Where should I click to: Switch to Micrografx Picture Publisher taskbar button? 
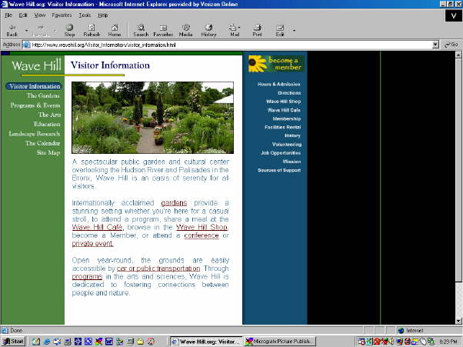[x=280, y=342]
